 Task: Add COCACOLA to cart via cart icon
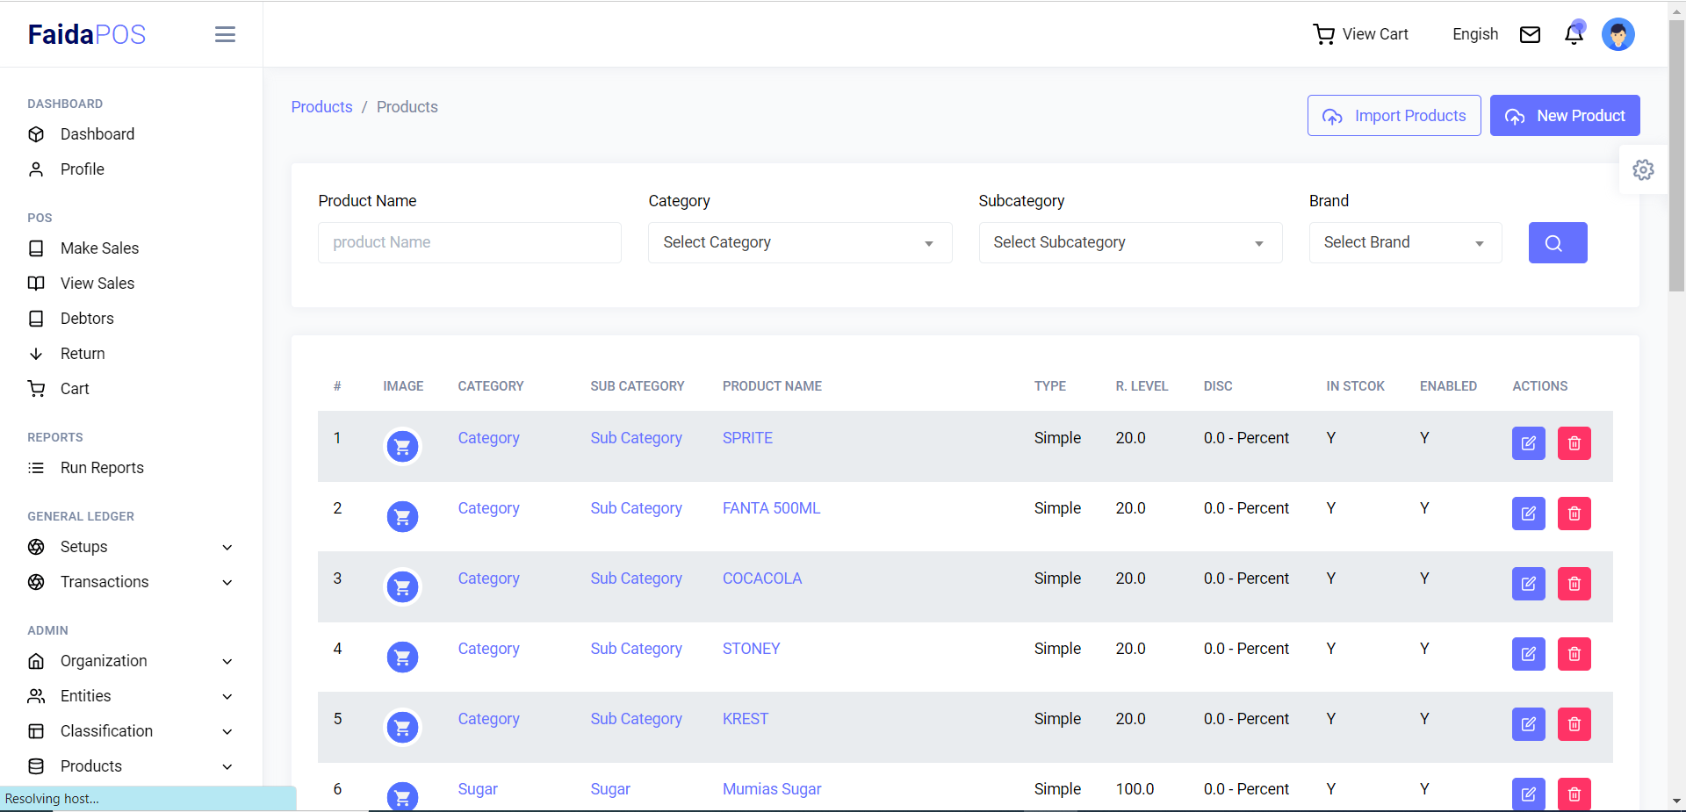[x=402, y=586]
